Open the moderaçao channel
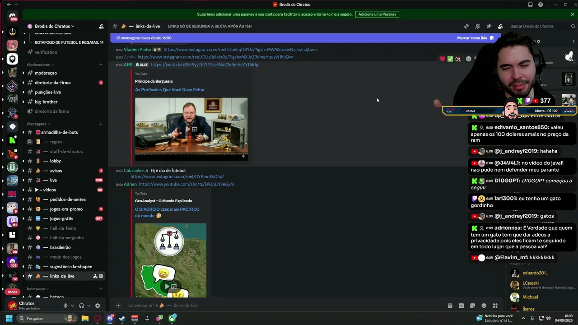The width and height of the screenshot is (578, 325). [x=65, y=73]
